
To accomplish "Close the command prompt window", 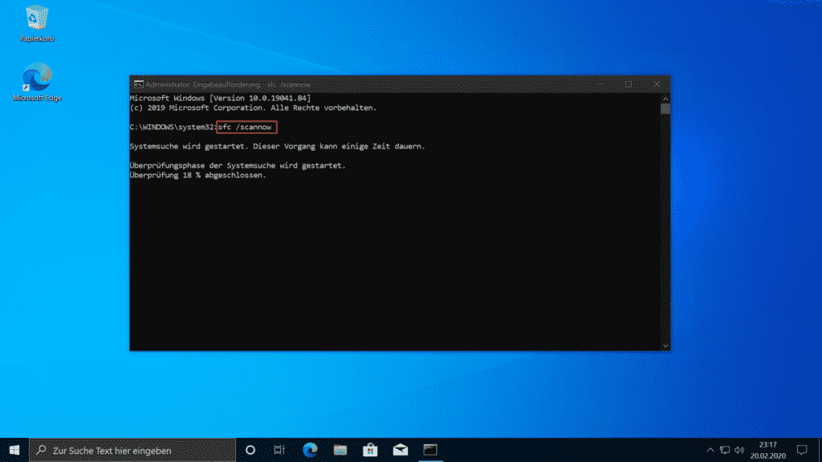I will click(657, 84).
